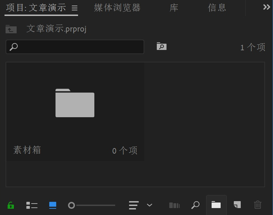Select the 项目: 文章演示 tab
The width and height of the screenshot is (273, 215).
(x=36, y=8)
